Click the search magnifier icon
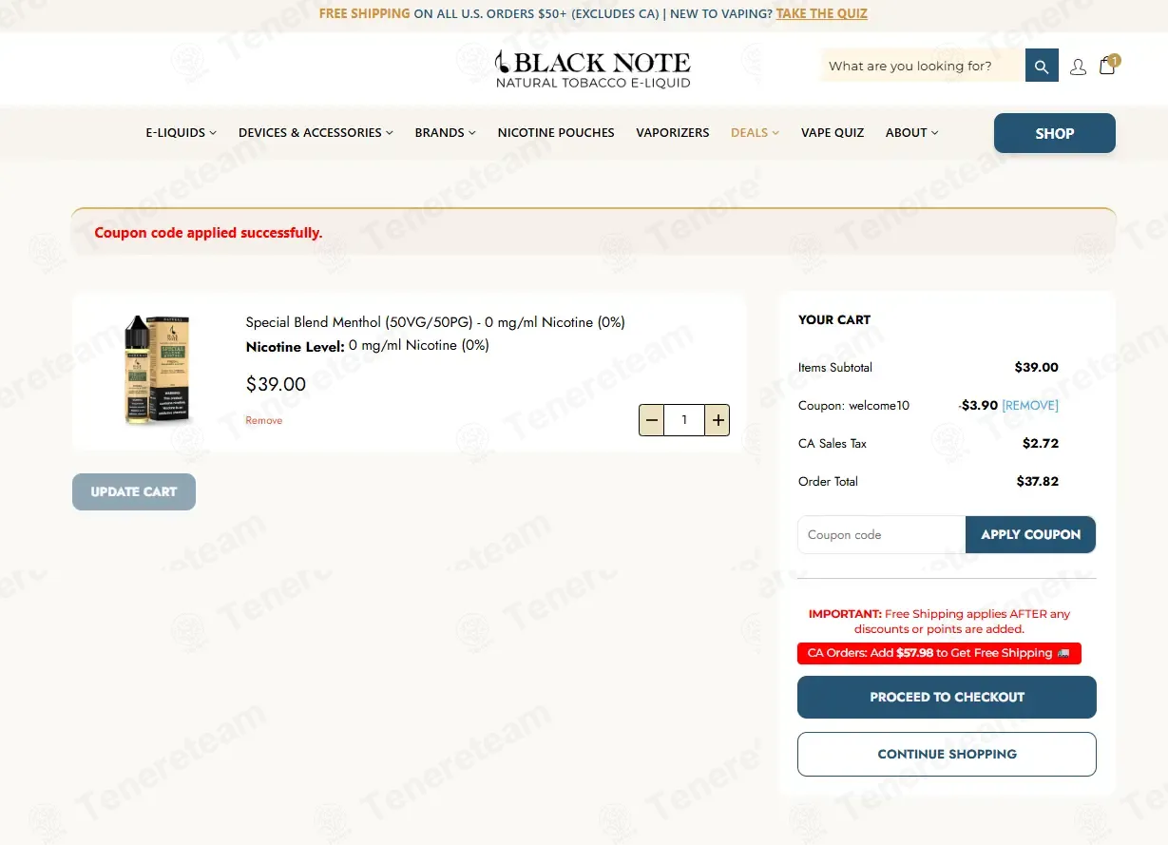1168x845 pixels. (1042, 66)
